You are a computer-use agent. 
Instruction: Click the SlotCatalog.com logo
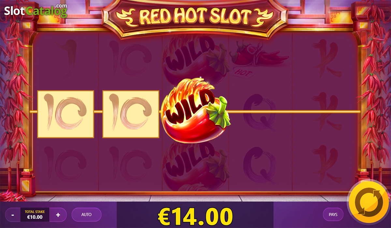(x=36, y=11)
